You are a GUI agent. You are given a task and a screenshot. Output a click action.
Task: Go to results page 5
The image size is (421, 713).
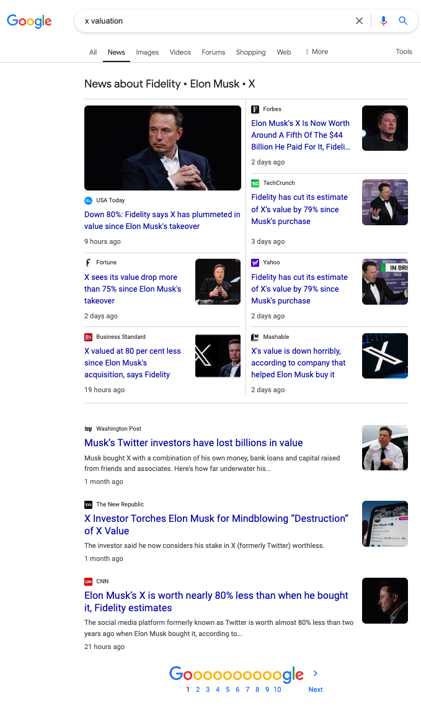tap(228, 689)
